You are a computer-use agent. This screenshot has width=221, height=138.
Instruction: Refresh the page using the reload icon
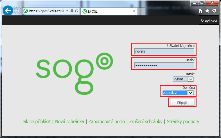pos(76,11)
